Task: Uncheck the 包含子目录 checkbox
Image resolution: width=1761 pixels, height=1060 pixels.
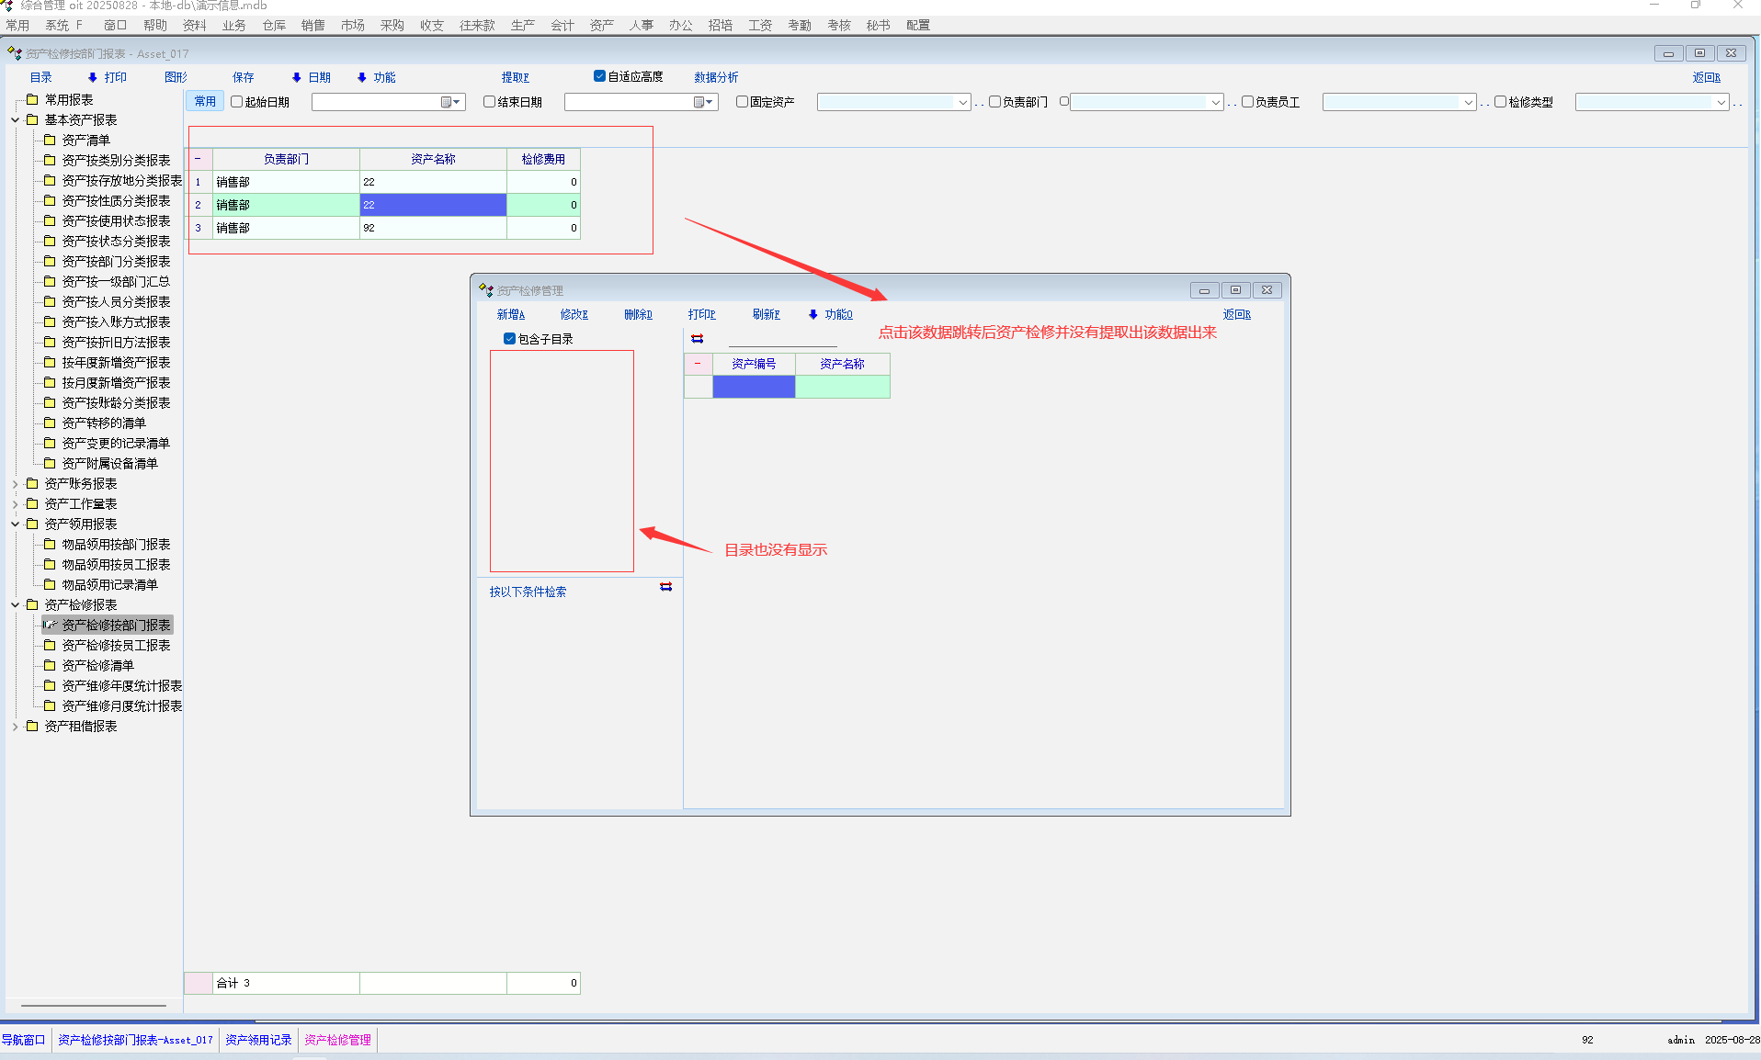Action: [509, 339]
